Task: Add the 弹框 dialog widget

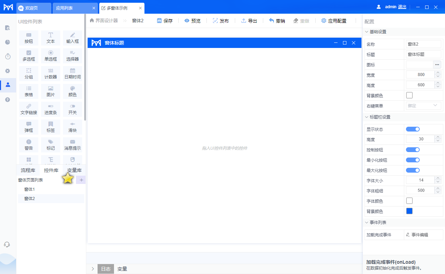Action: (x=29, y=127)
